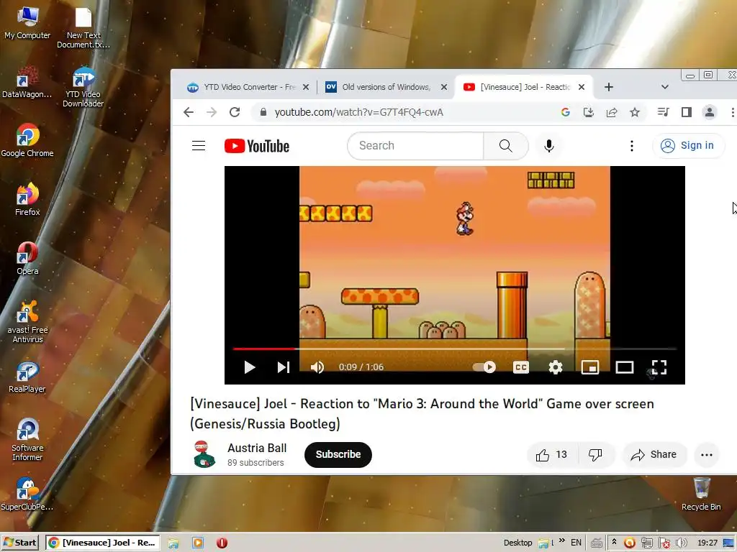Dislike the video thumbs down
Screen dimensions: 737x552
click(x=595, y=454)
